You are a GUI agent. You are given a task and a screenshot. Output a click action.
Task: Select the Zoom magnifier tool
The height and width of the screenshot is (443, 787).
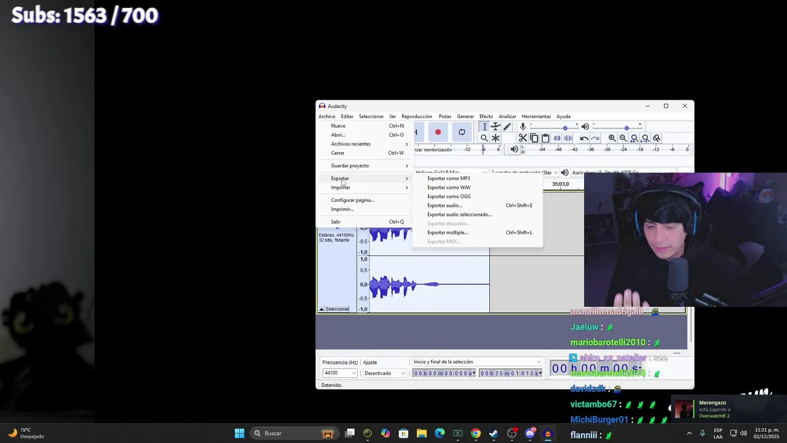pyautogui.click(x=484, y=138)
